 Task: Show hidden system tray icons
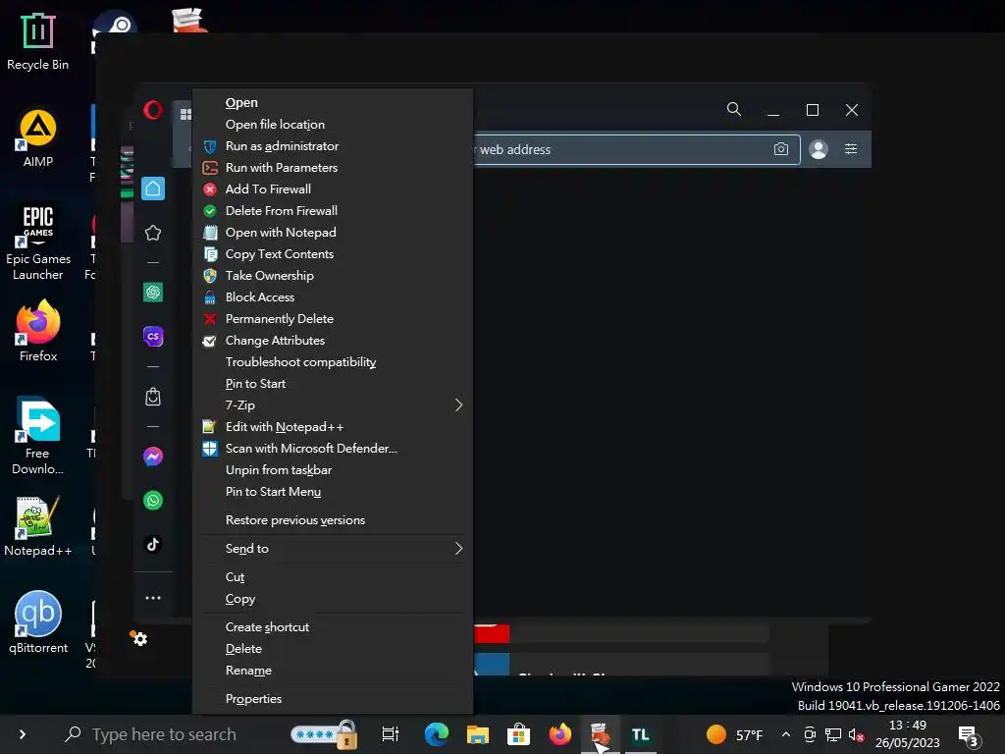tap(786, 734)
